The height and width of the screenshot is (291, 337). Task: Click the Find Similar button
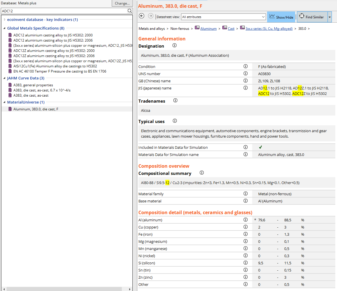[x=311, y=17]
